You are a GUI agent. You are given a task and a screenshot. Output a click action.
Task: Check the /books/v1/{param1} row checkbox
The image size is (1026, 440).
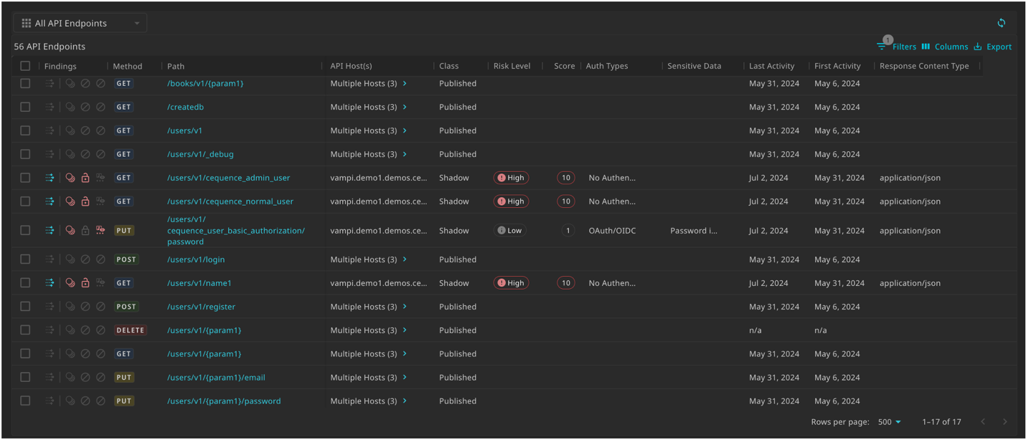tap(25, 83)
